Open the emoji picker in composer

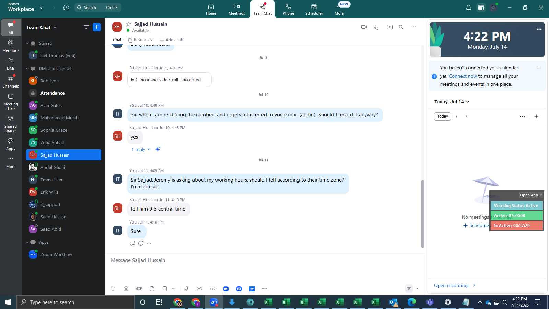click(x=126, y=289)
